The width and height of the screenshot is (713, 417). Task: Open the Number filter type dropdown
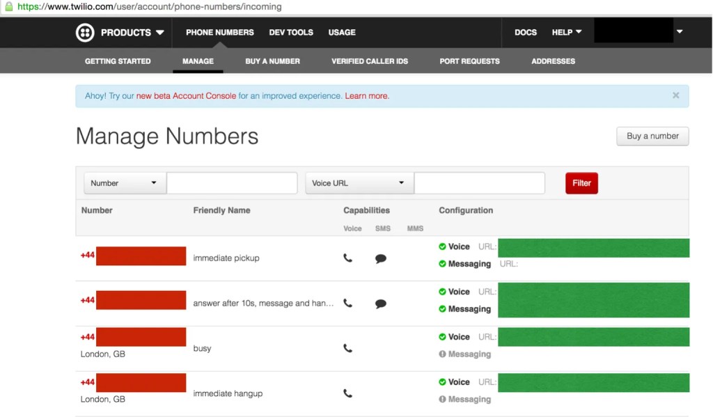pyautogui.click(x=125, y=183)
